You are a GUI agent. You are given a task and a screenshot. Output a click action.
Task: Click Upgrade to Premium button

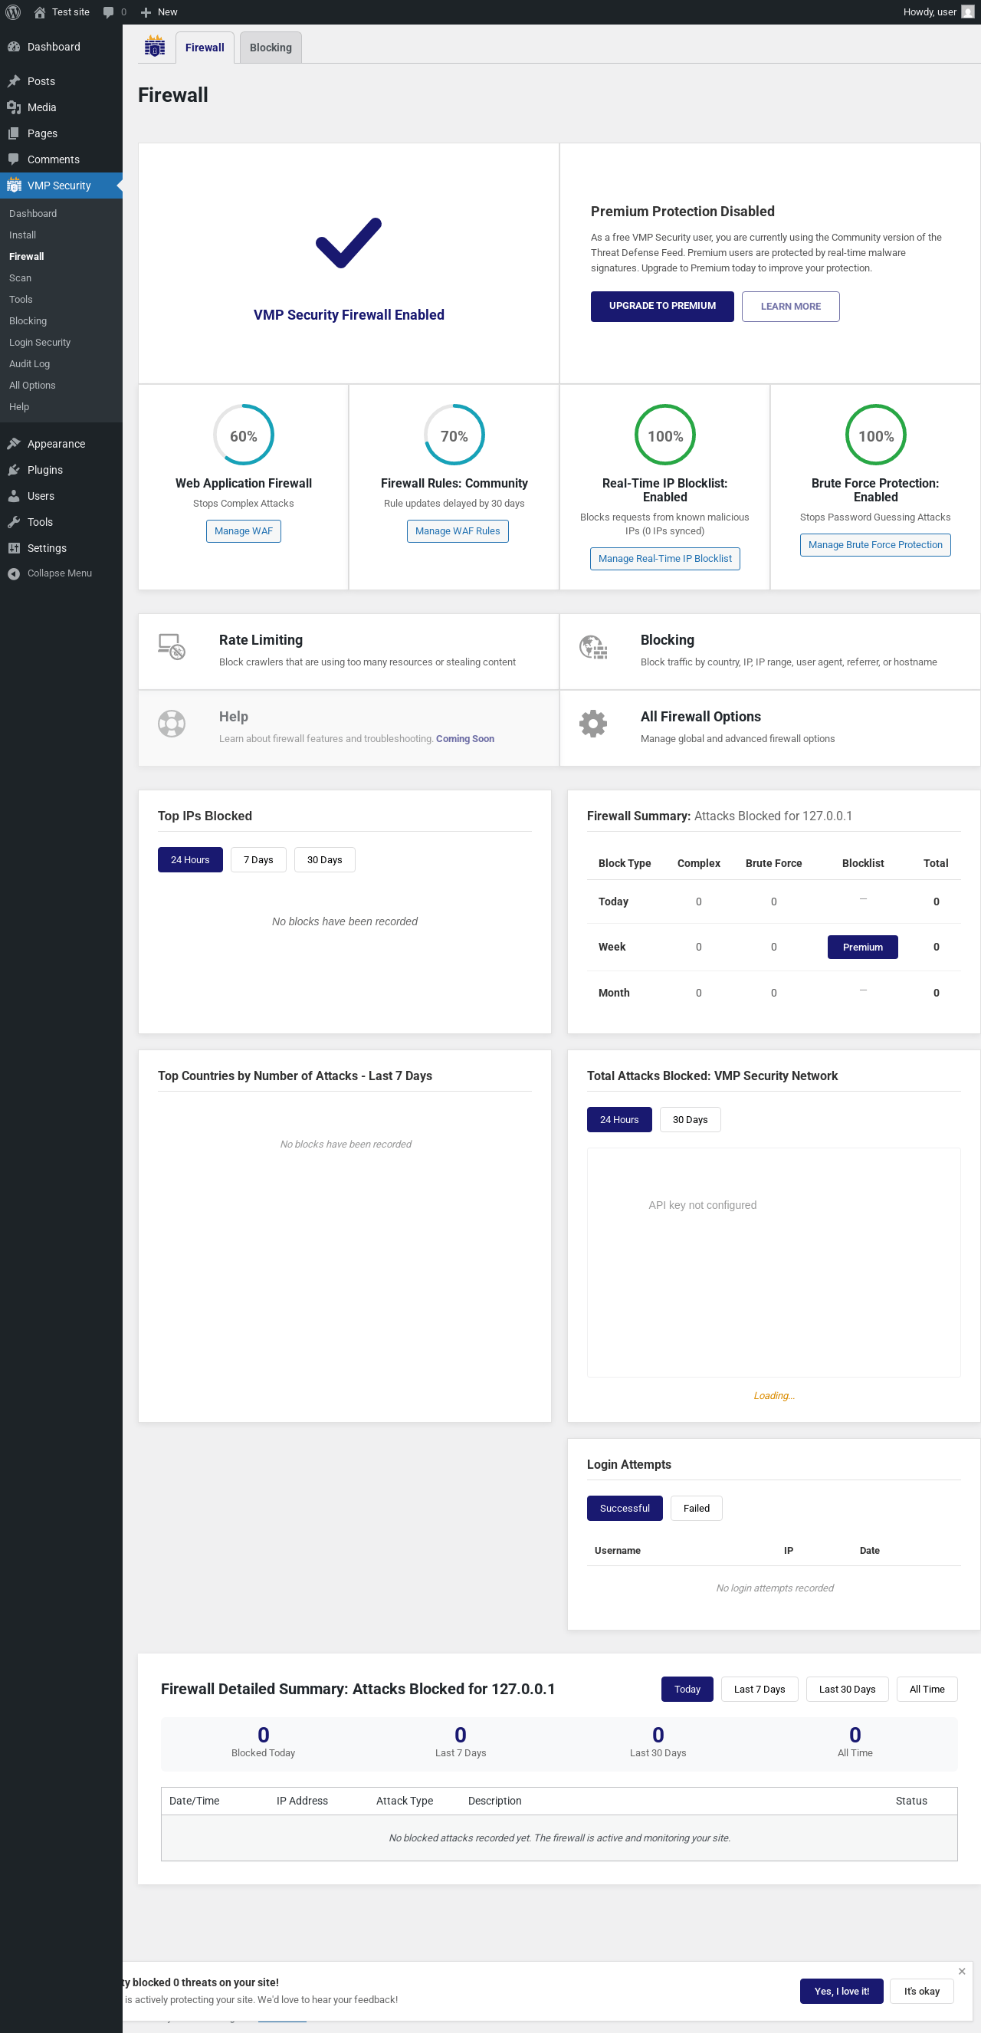[662, 306]
